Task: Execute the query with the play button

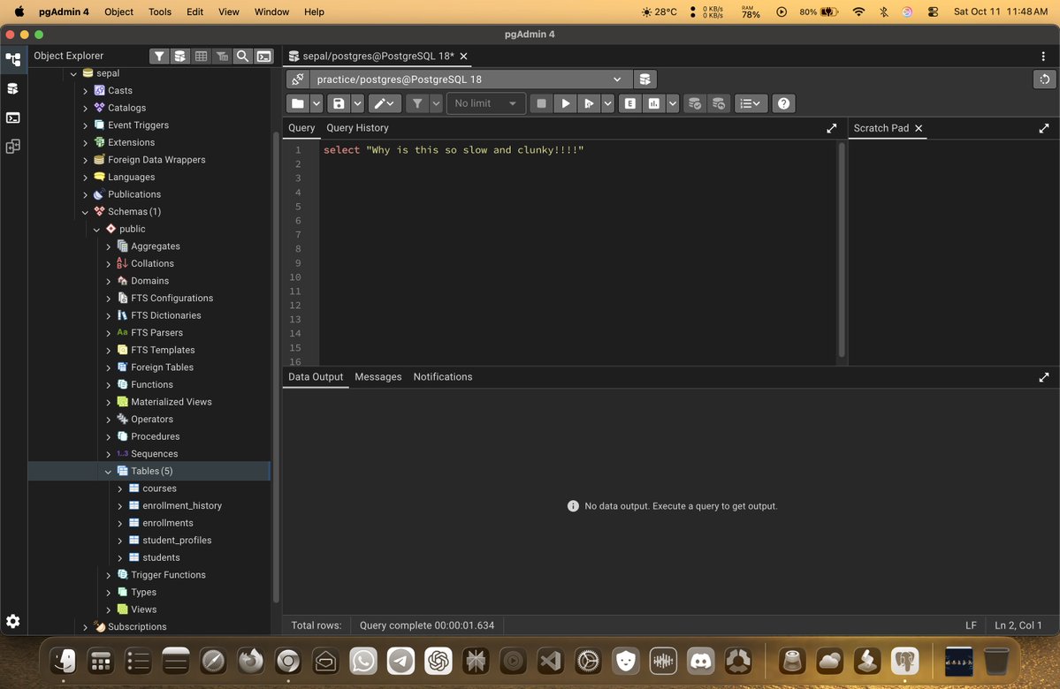Action: pyautogui.click(x=565, y=103)
